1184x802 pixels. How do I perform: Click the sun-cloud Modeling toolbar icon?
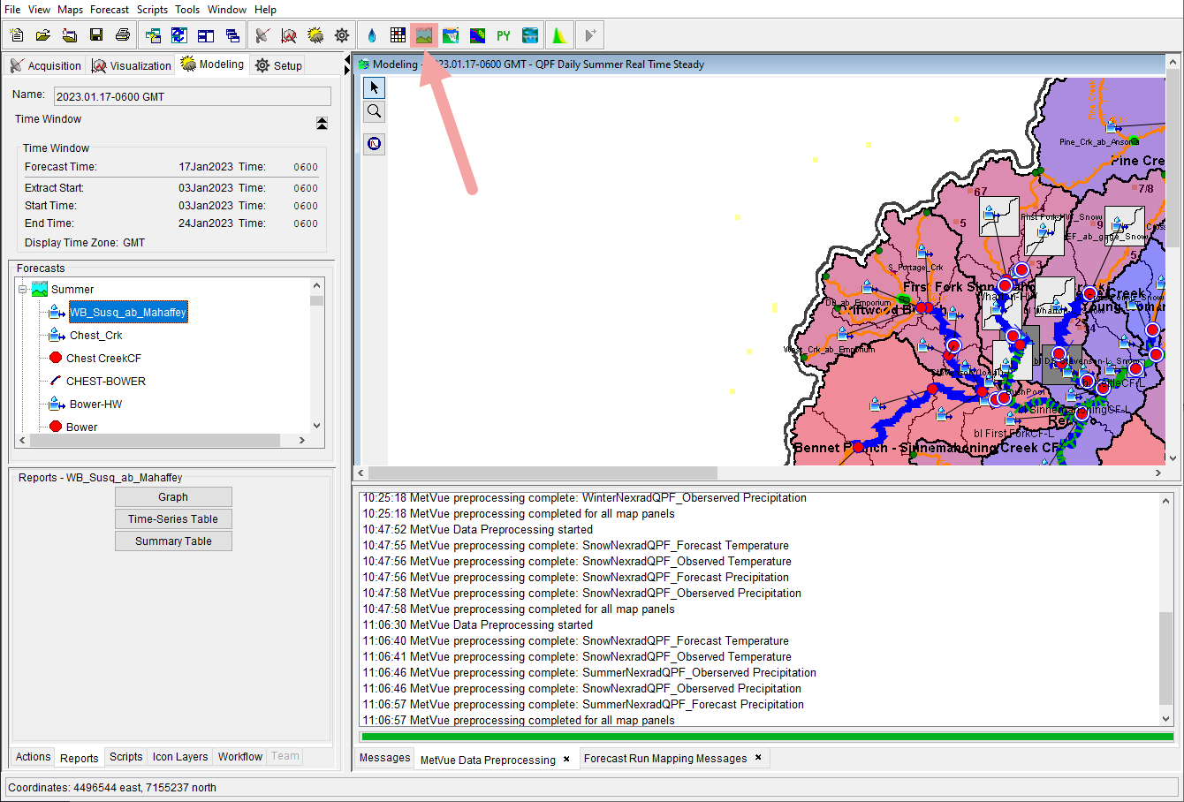315,35
